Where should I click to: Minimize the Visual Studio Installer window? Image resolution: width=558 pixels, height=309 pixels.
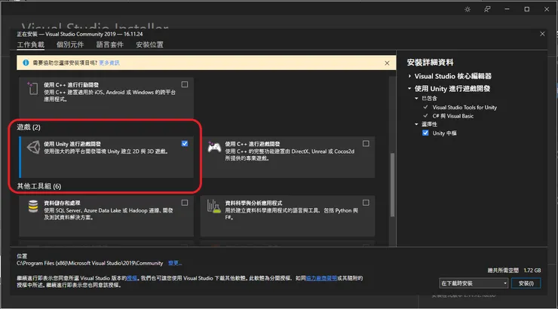[507, 9]
